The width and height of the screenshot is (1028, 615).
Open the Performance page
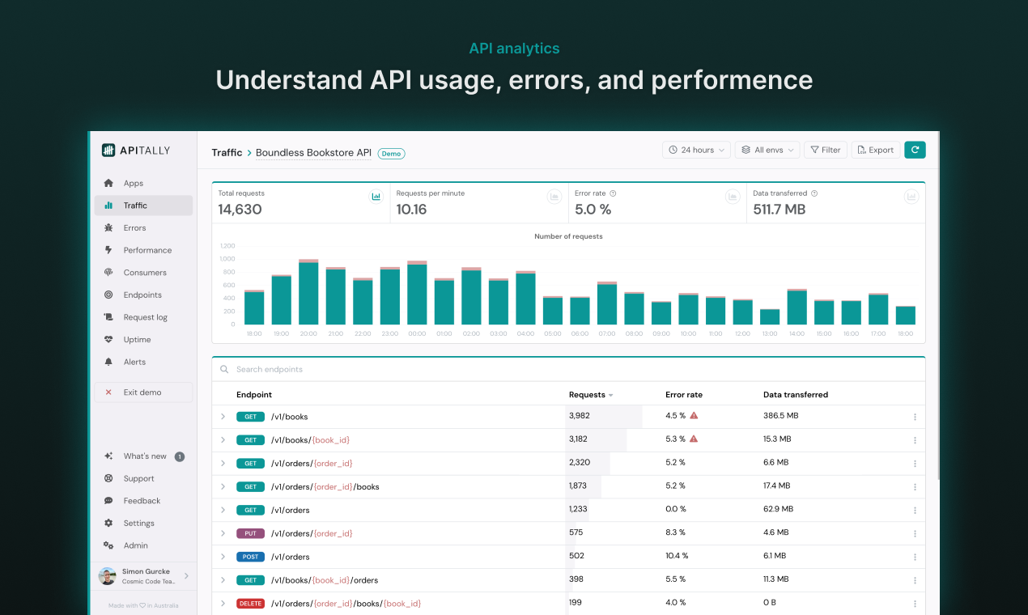143,250
